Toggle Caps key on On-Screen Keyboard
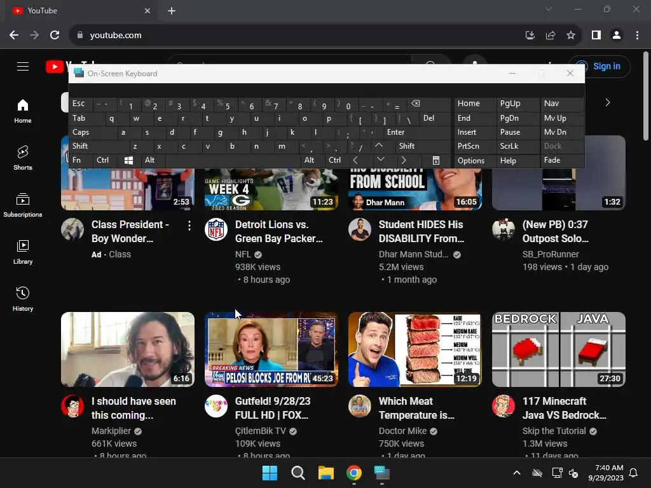The image size is (651, 488). [x=92, y=132]
